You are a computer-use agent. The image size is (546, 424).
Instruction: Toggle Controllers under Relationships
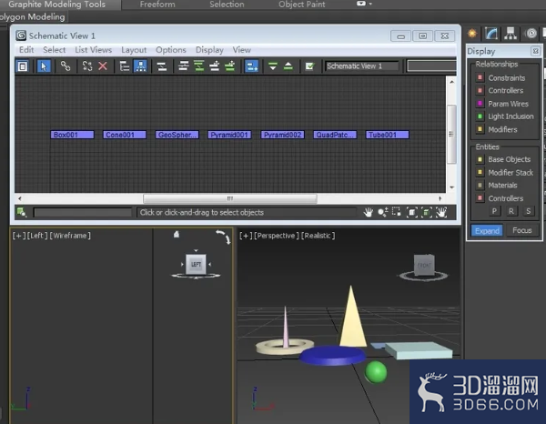click(x=480, y=90)
